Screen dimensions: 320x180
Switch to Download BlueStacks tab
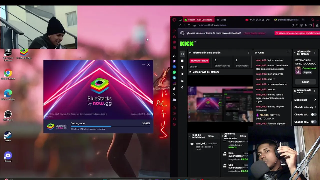click(x=286, y=20)
